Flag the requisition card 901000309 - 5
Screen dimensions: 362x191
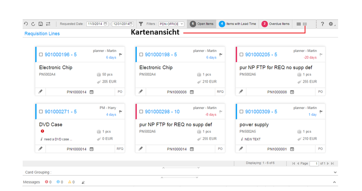(x=321, y=112)
